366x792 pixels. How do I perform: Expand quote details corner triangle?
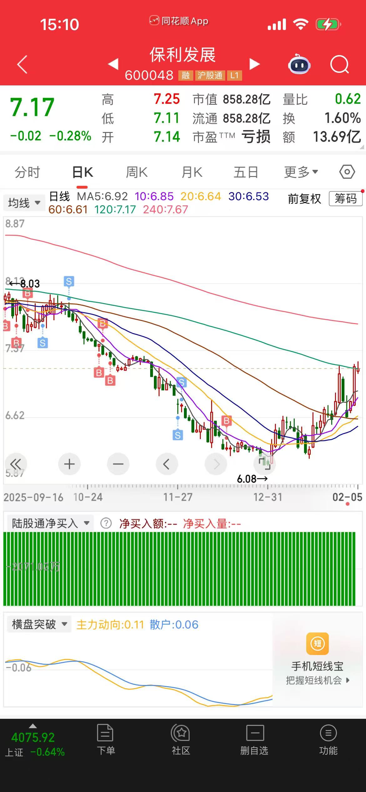362,147
